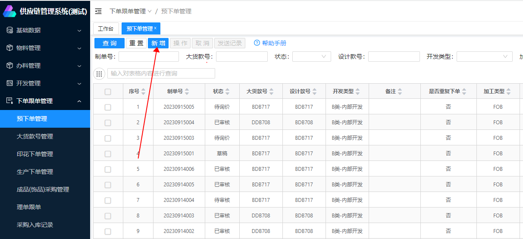
Task: Select the checkbox for row 20230915001
Action: 108,154
